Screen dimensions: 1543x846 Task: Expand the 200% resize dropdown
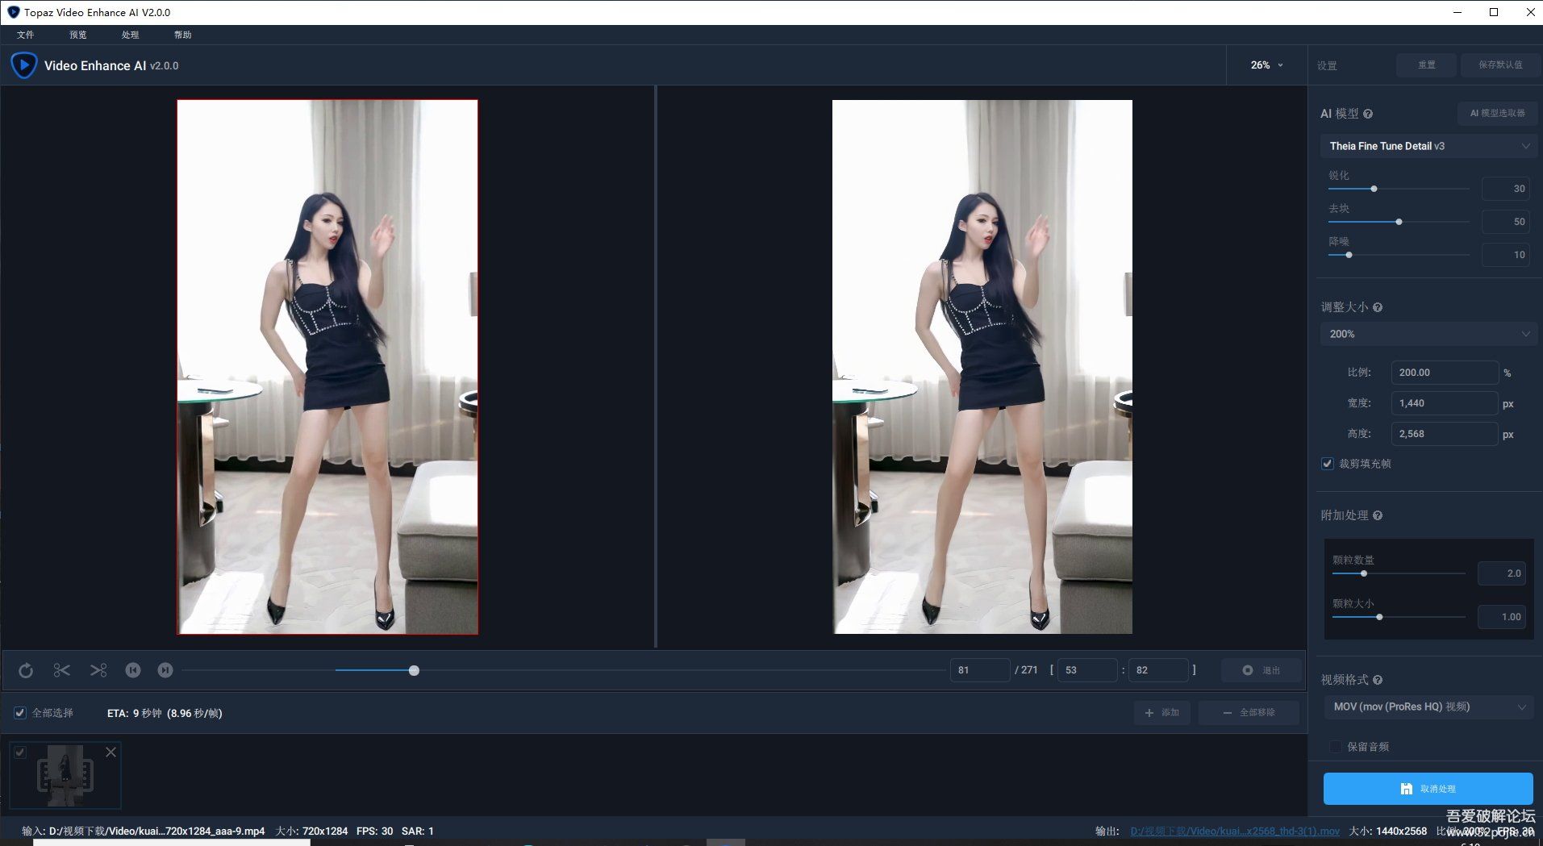pyautogui.click(x=1428, y=333)
